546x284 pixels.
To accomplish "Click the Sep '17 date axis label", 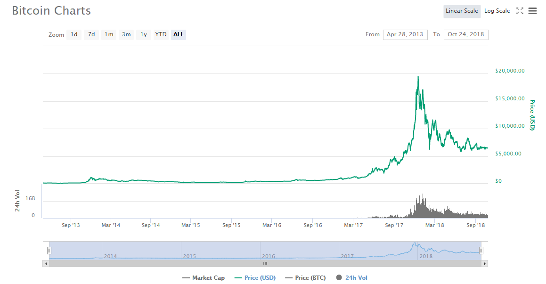I will (394, 225).
